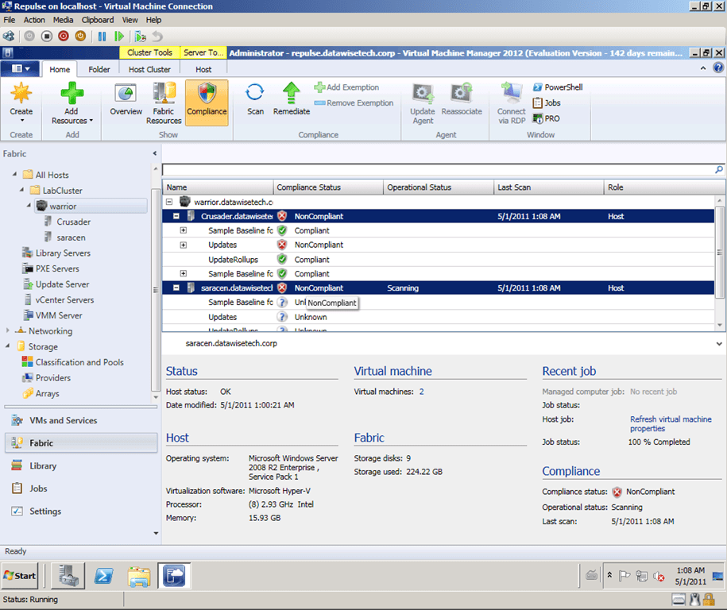Collapse the LabCluster tree node
This screenshot has height=610, width=727.
(x=21, y=190)
